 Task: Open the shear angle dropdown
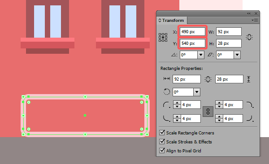[x=237, y=55]
